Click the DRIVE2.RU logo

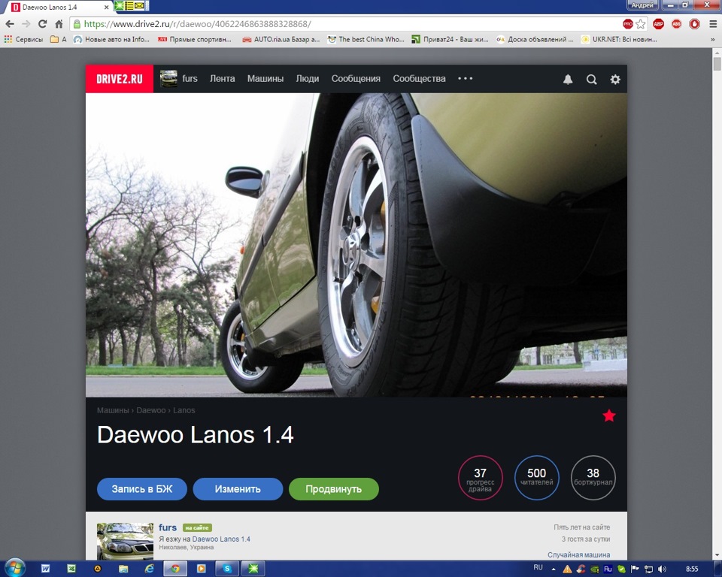point(120,79)
